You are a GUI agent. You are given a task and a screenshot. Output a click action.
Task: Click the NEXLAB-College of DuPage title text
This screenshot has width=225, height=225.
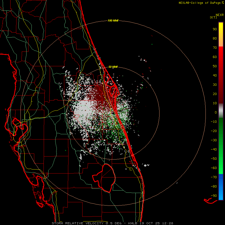point(201,3)
